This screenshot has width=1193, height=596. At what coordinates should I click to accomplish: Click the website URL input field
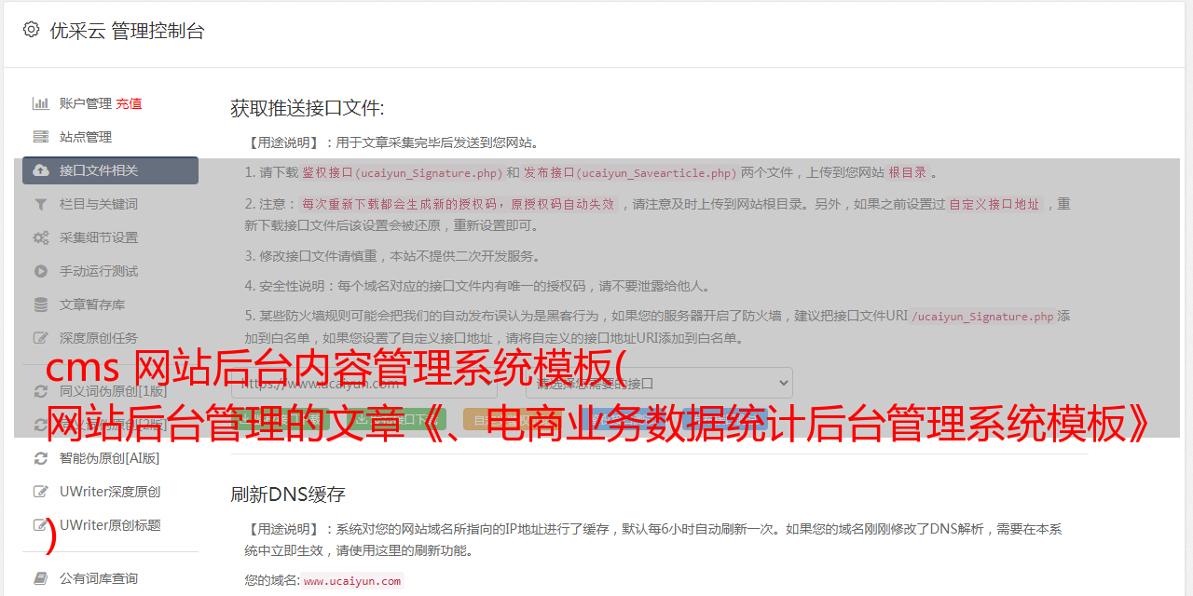[x=364, y=383]
